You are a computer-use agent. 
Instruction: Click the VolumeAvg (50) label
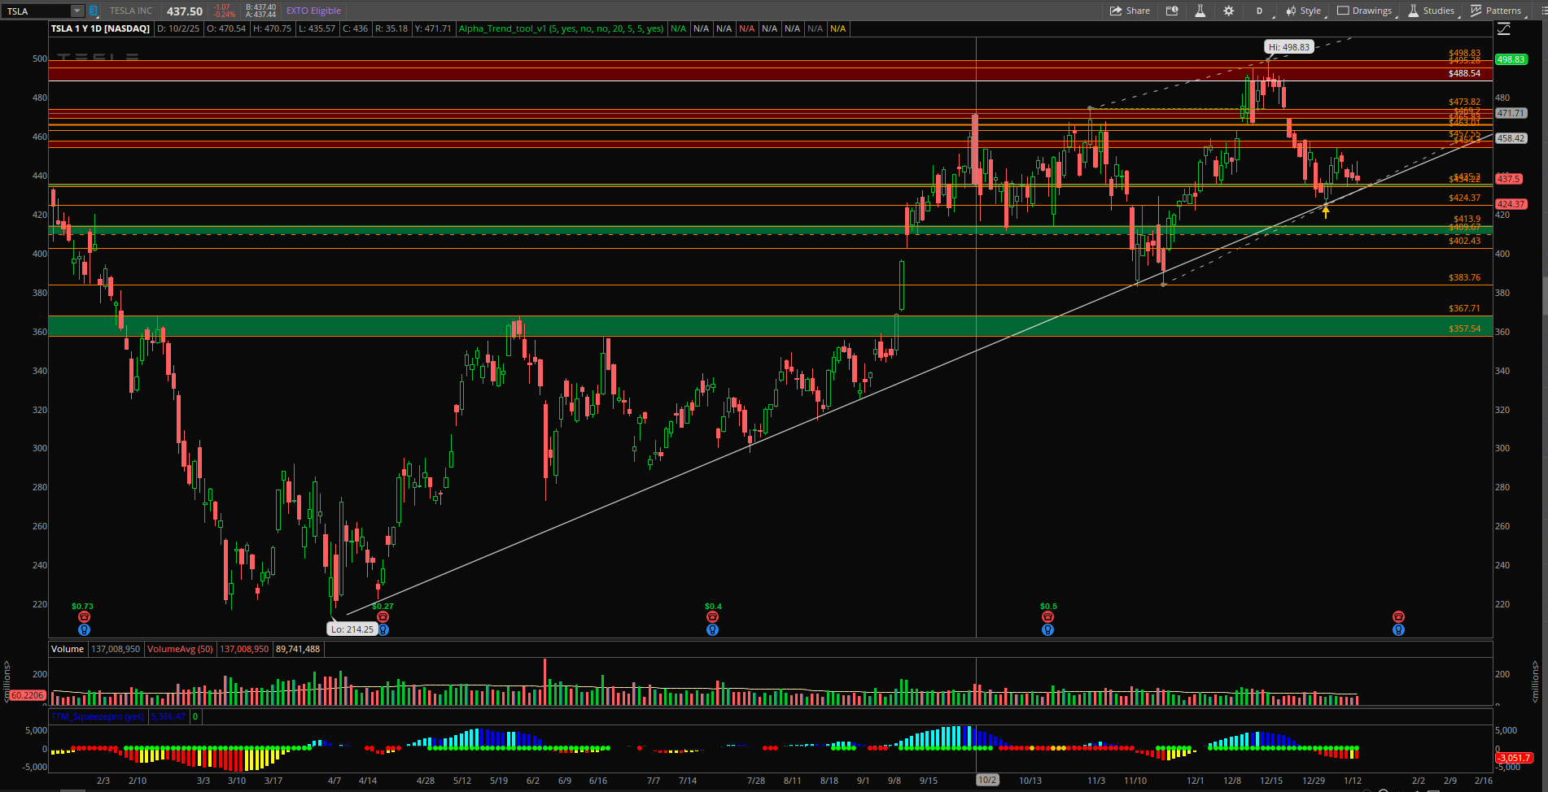[x=180, y=649]
